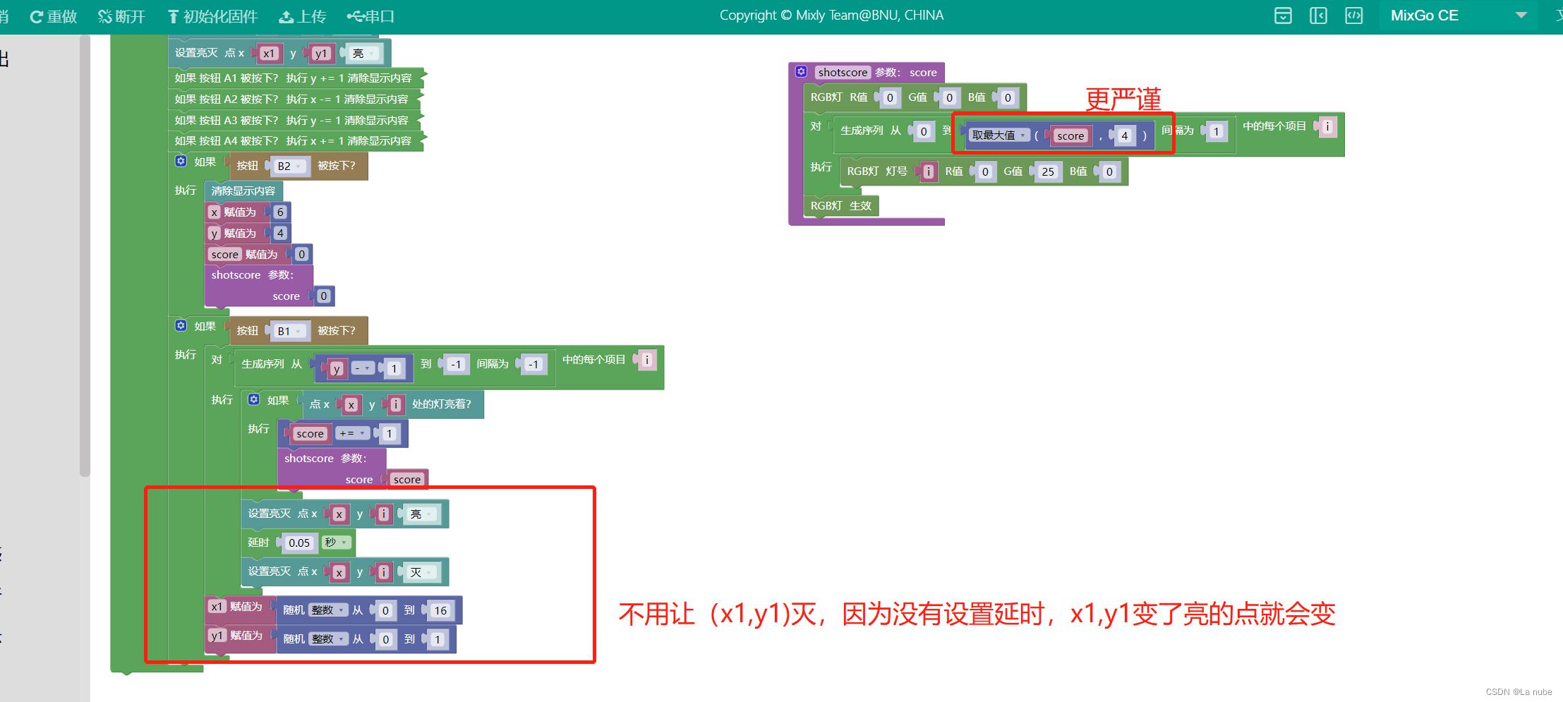Click the Copyright Mixly Team@BNU text

pos(831,15)
